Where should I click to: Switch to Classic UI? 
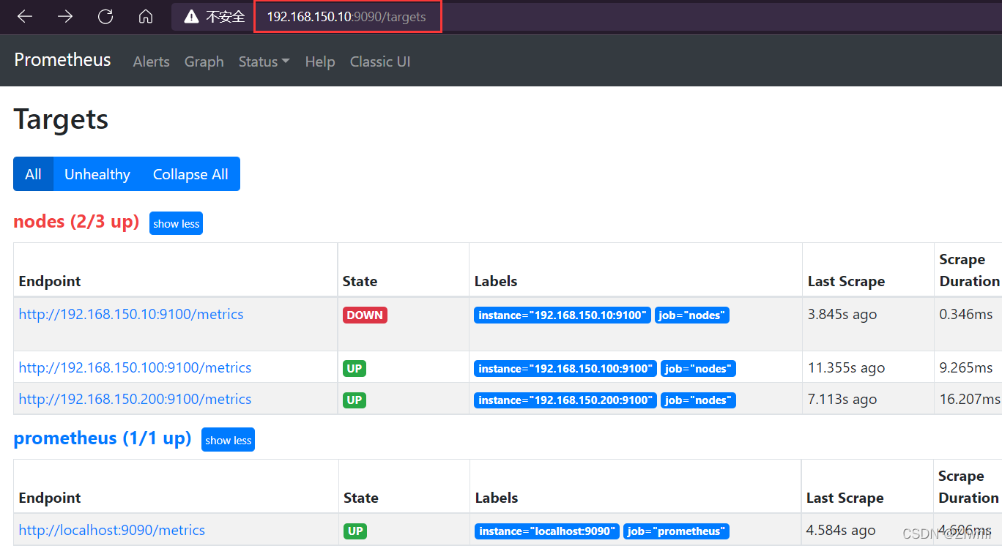point(379,61)
